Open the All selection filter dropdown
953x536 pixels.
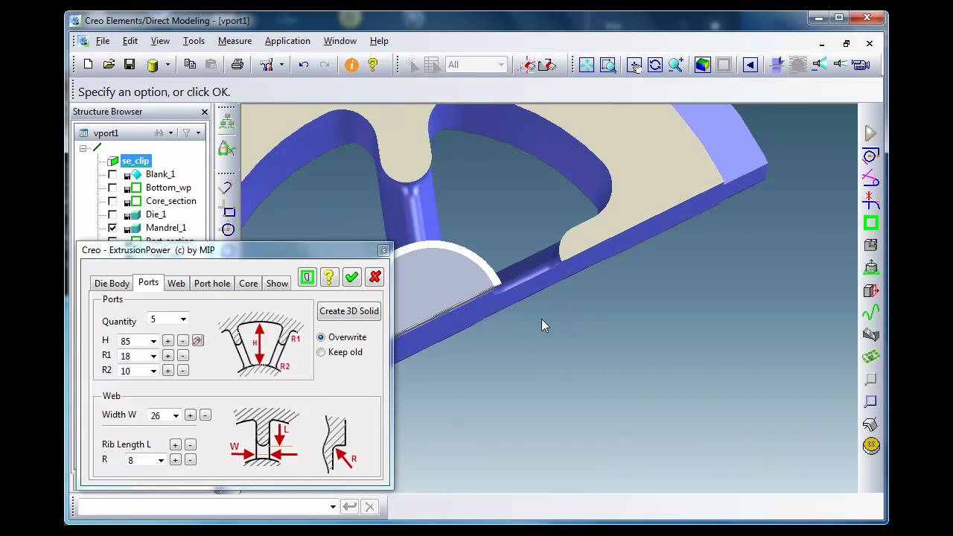pyautogui.click(x=501, y=65)
